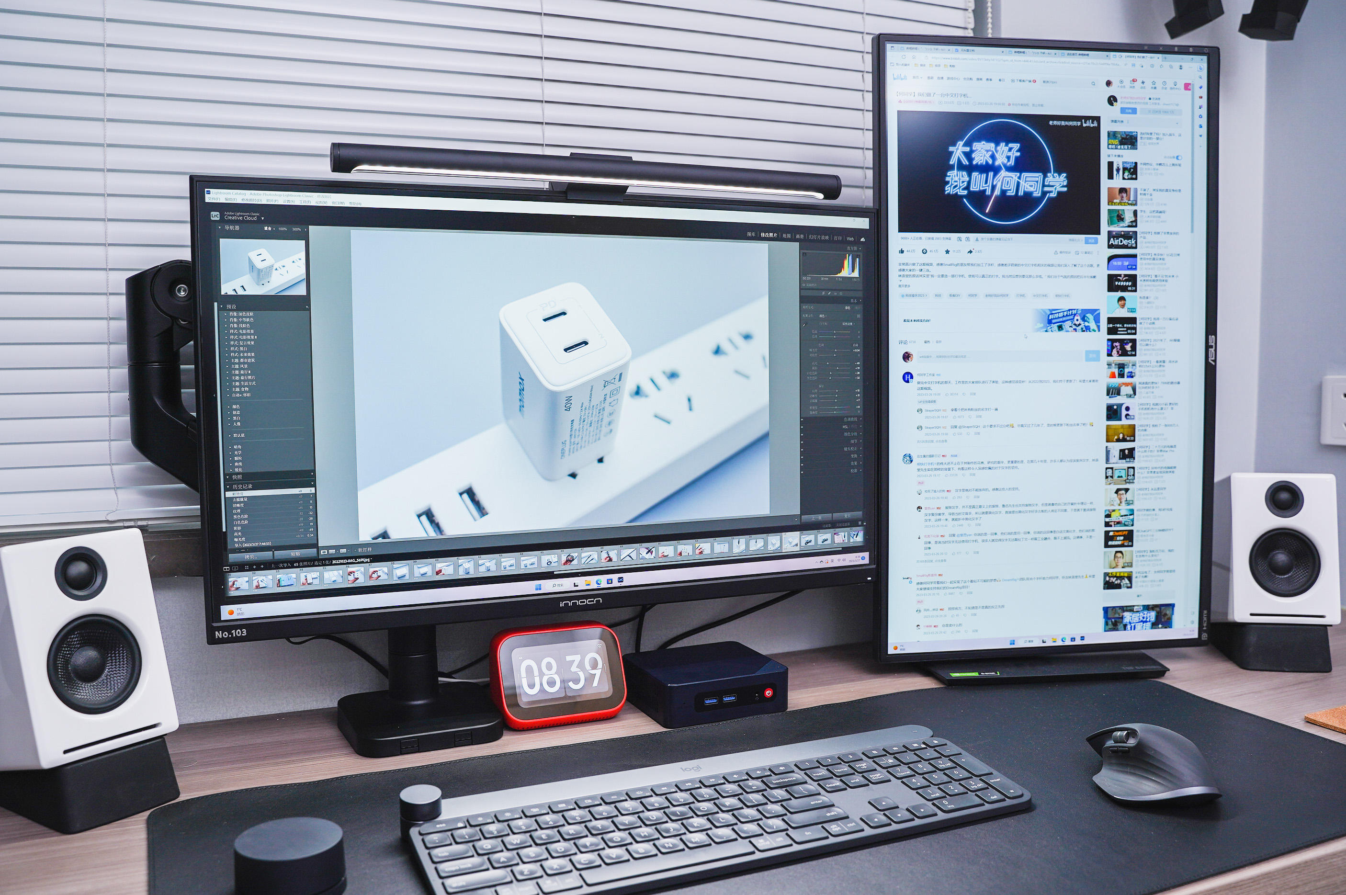The image size is (1346, 895).
Task: Expand the 快照 panel
Action: [228, 477]
